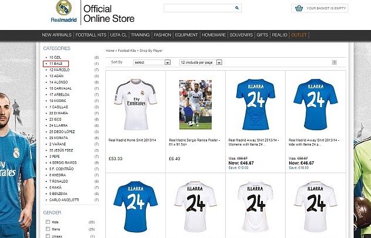Select the 8 Kaká category
Screen dimensions: 371x238
(55, 187)
